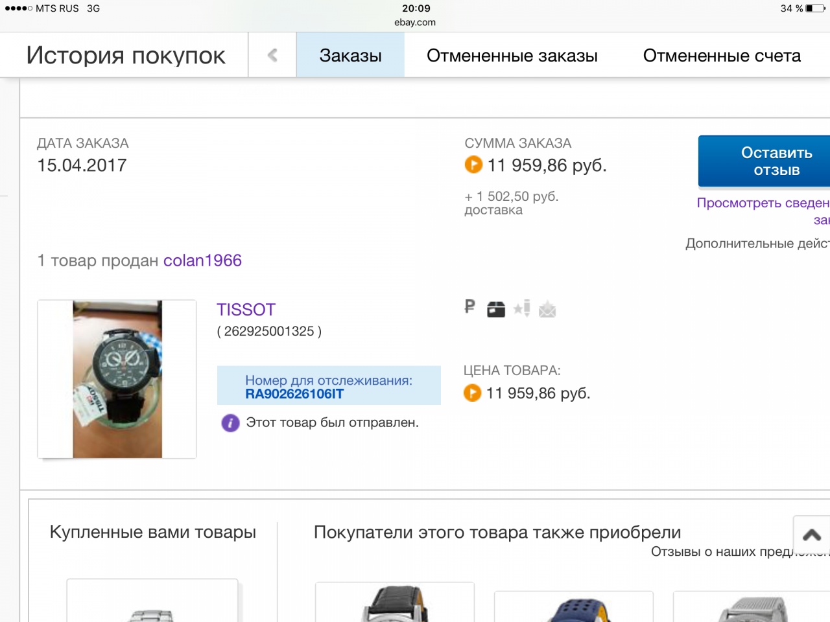Open the TISSOT item title link
Image resolution: width=830 pixels, height=622 pixels.
click(246, 310)
